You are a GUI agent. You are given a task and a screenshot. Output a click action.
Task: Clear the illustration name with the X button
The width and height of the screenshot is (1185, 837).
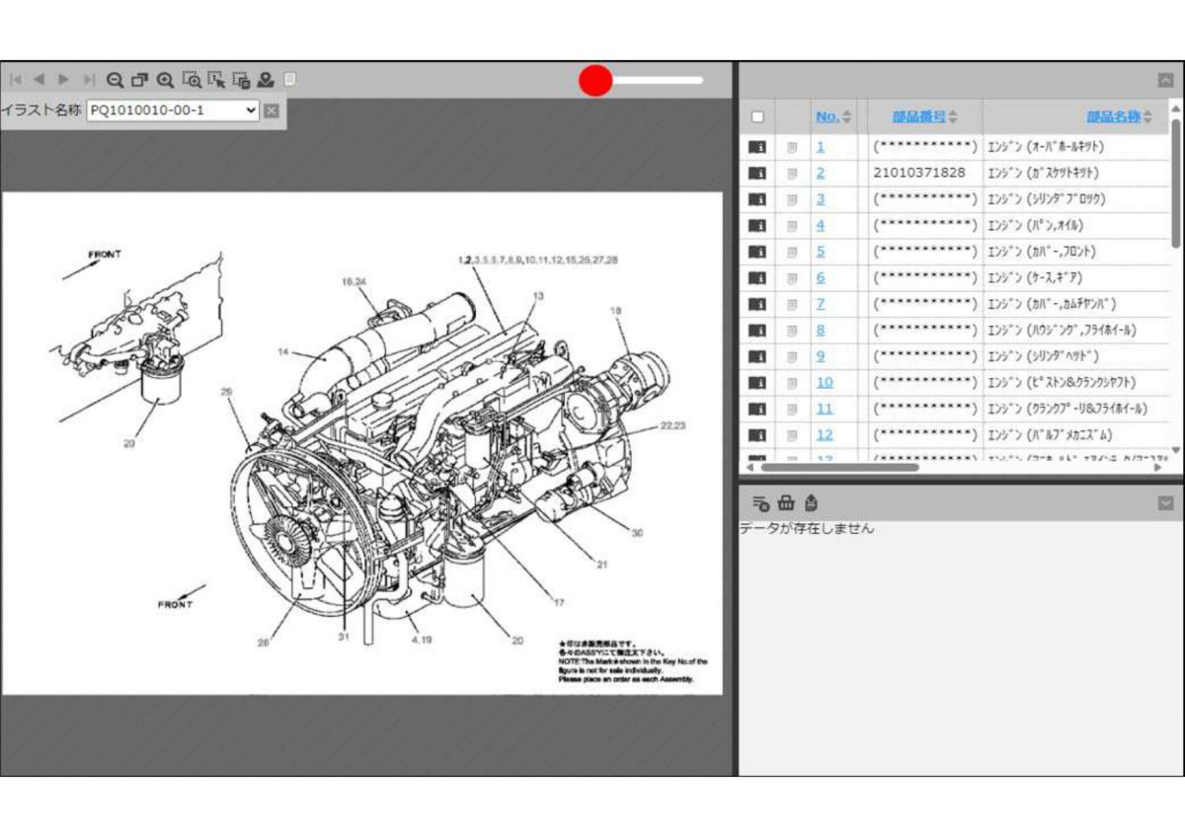click(272, 111)
